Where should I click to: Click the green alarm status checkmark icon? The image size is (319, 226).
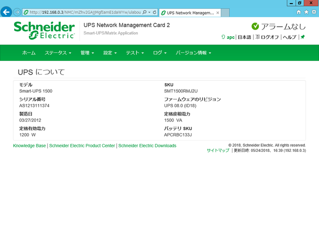click(x=255, y=26)
